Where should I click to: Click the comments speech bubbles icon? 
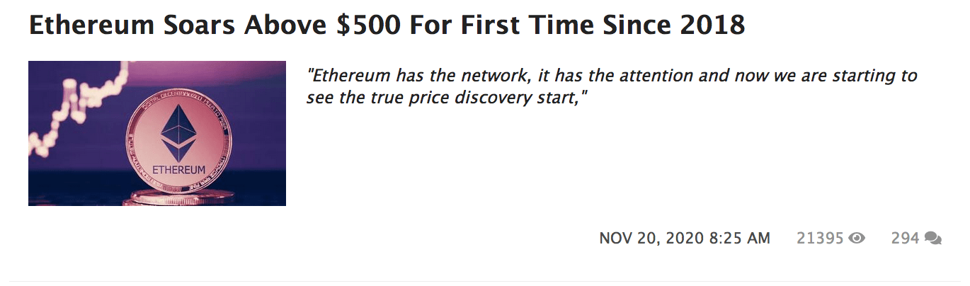click(x=932, y=239)
